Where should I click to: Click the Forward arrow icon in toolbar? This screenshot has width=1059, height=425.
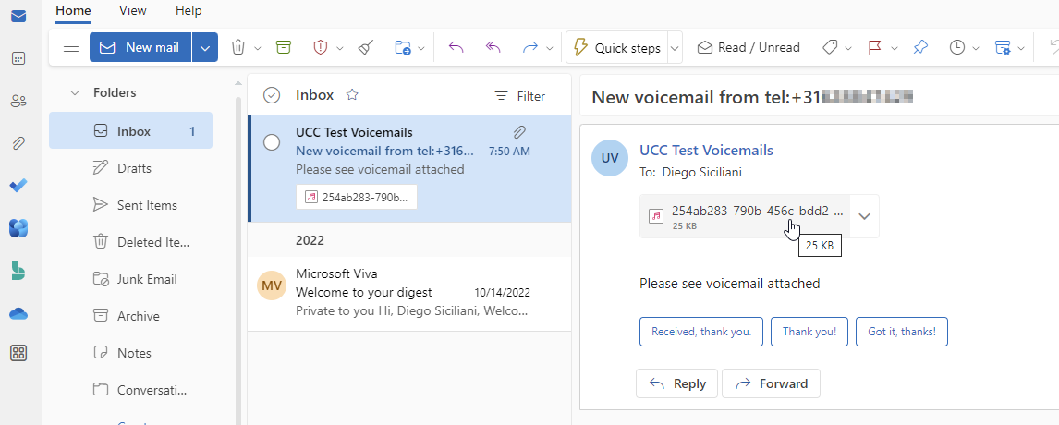[530, 47]
